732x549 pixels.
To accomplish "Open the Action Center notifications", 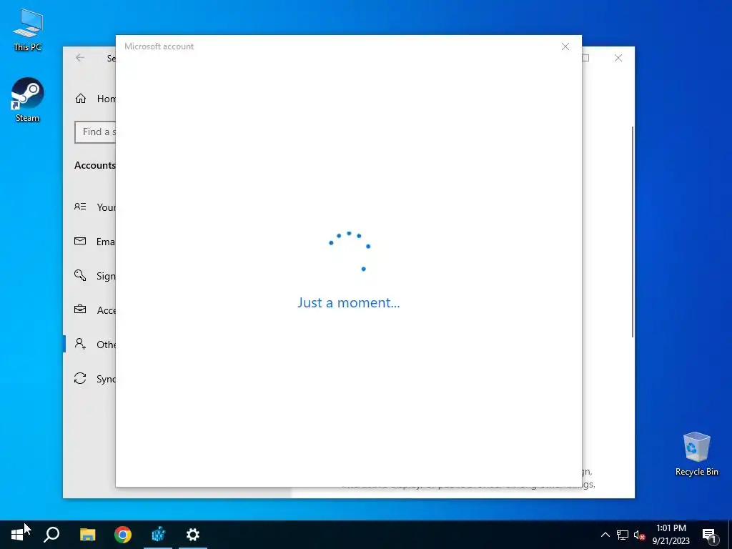I will point(709,535).
